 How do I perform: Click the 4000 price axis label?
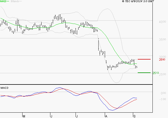(162, 22)
